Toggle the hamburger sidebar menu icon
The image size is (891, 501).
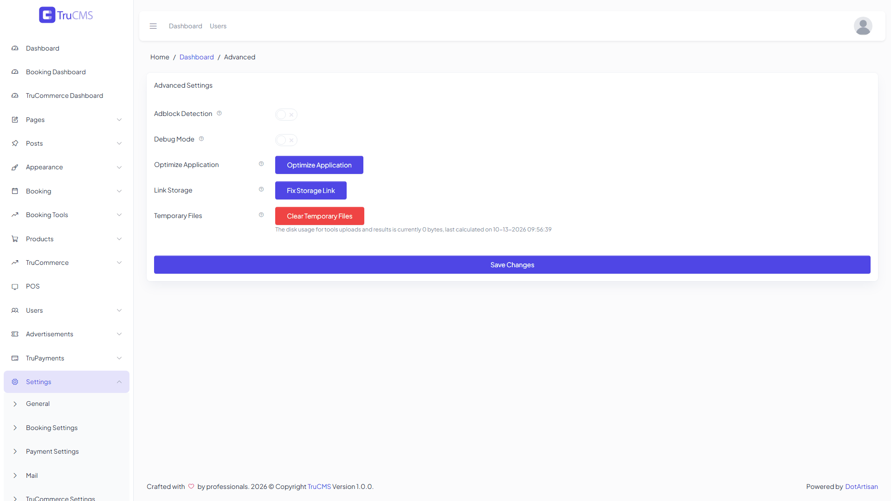(153, 26)
